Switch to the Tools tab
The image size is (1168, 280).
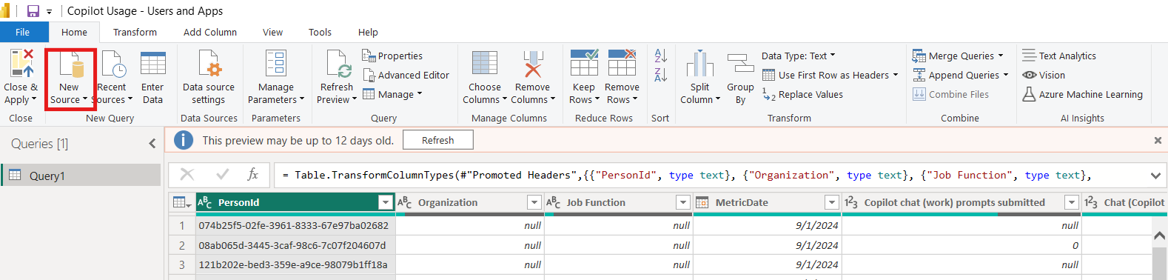pyautogui.click(x=320, y=32)
